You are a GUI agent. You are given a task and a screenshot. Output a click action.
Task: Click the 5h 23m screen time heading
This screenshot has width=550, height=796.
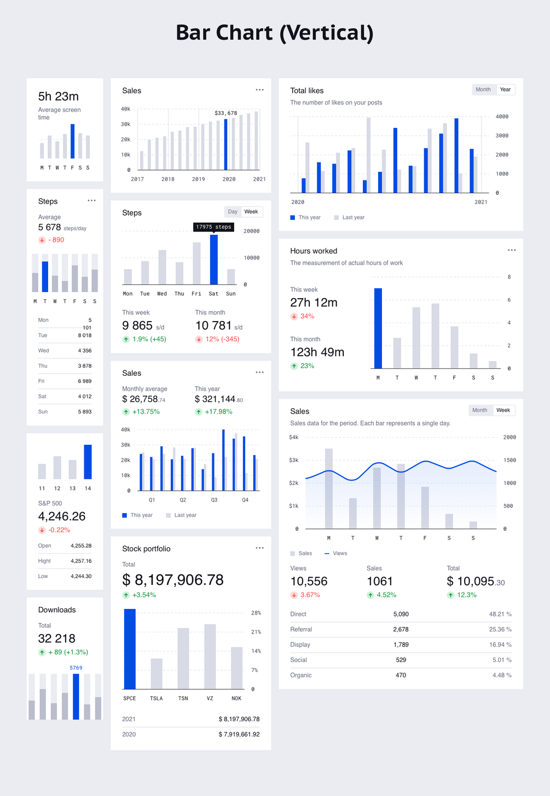point(59,96)
